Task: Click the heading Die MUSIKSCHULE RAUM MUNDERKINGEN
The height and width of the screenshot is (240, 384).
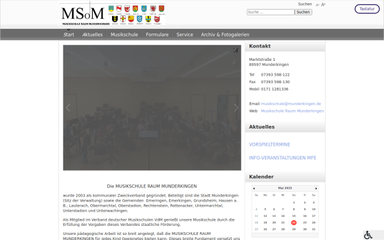Action: tap(152, 186)
